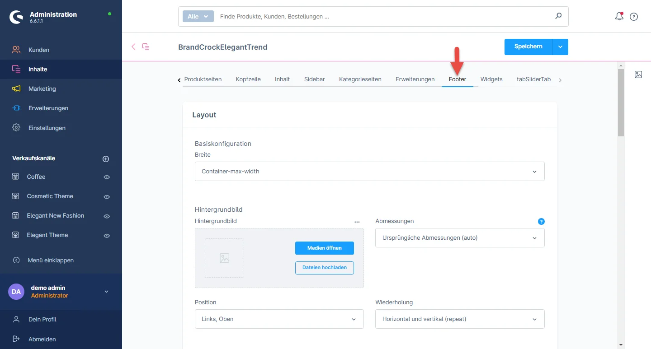
Task: Open Marketing in the sidebar menu
Action: pos(42,88)
